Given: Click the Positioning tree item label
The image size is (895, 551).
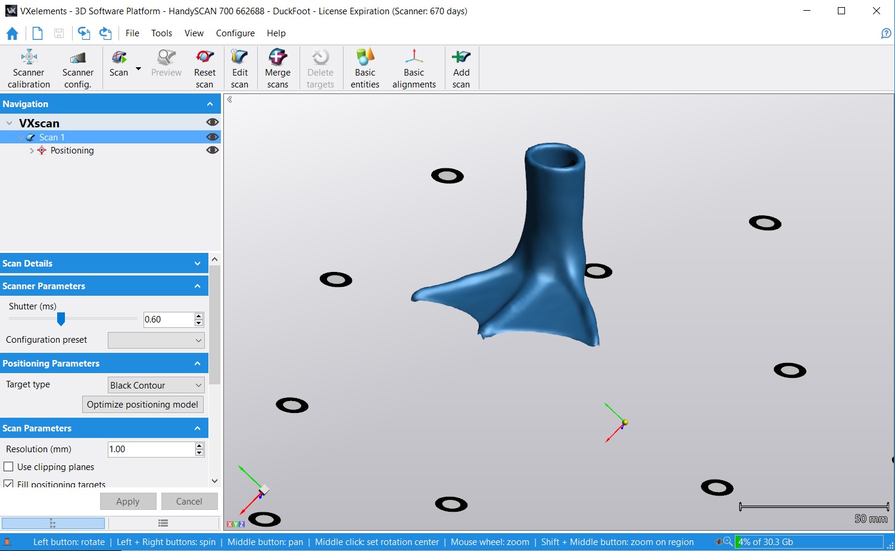Looking at the screenshot, I should pyautogui.click(x=72, y=151).
